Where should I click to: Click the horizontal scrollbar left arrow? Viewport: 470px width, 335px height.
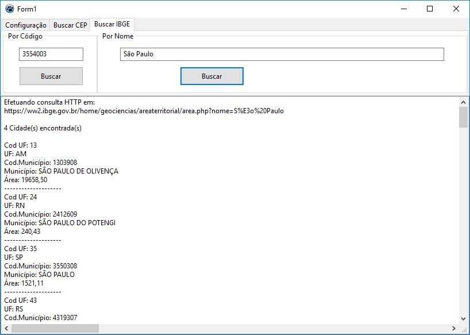[6, 329]
